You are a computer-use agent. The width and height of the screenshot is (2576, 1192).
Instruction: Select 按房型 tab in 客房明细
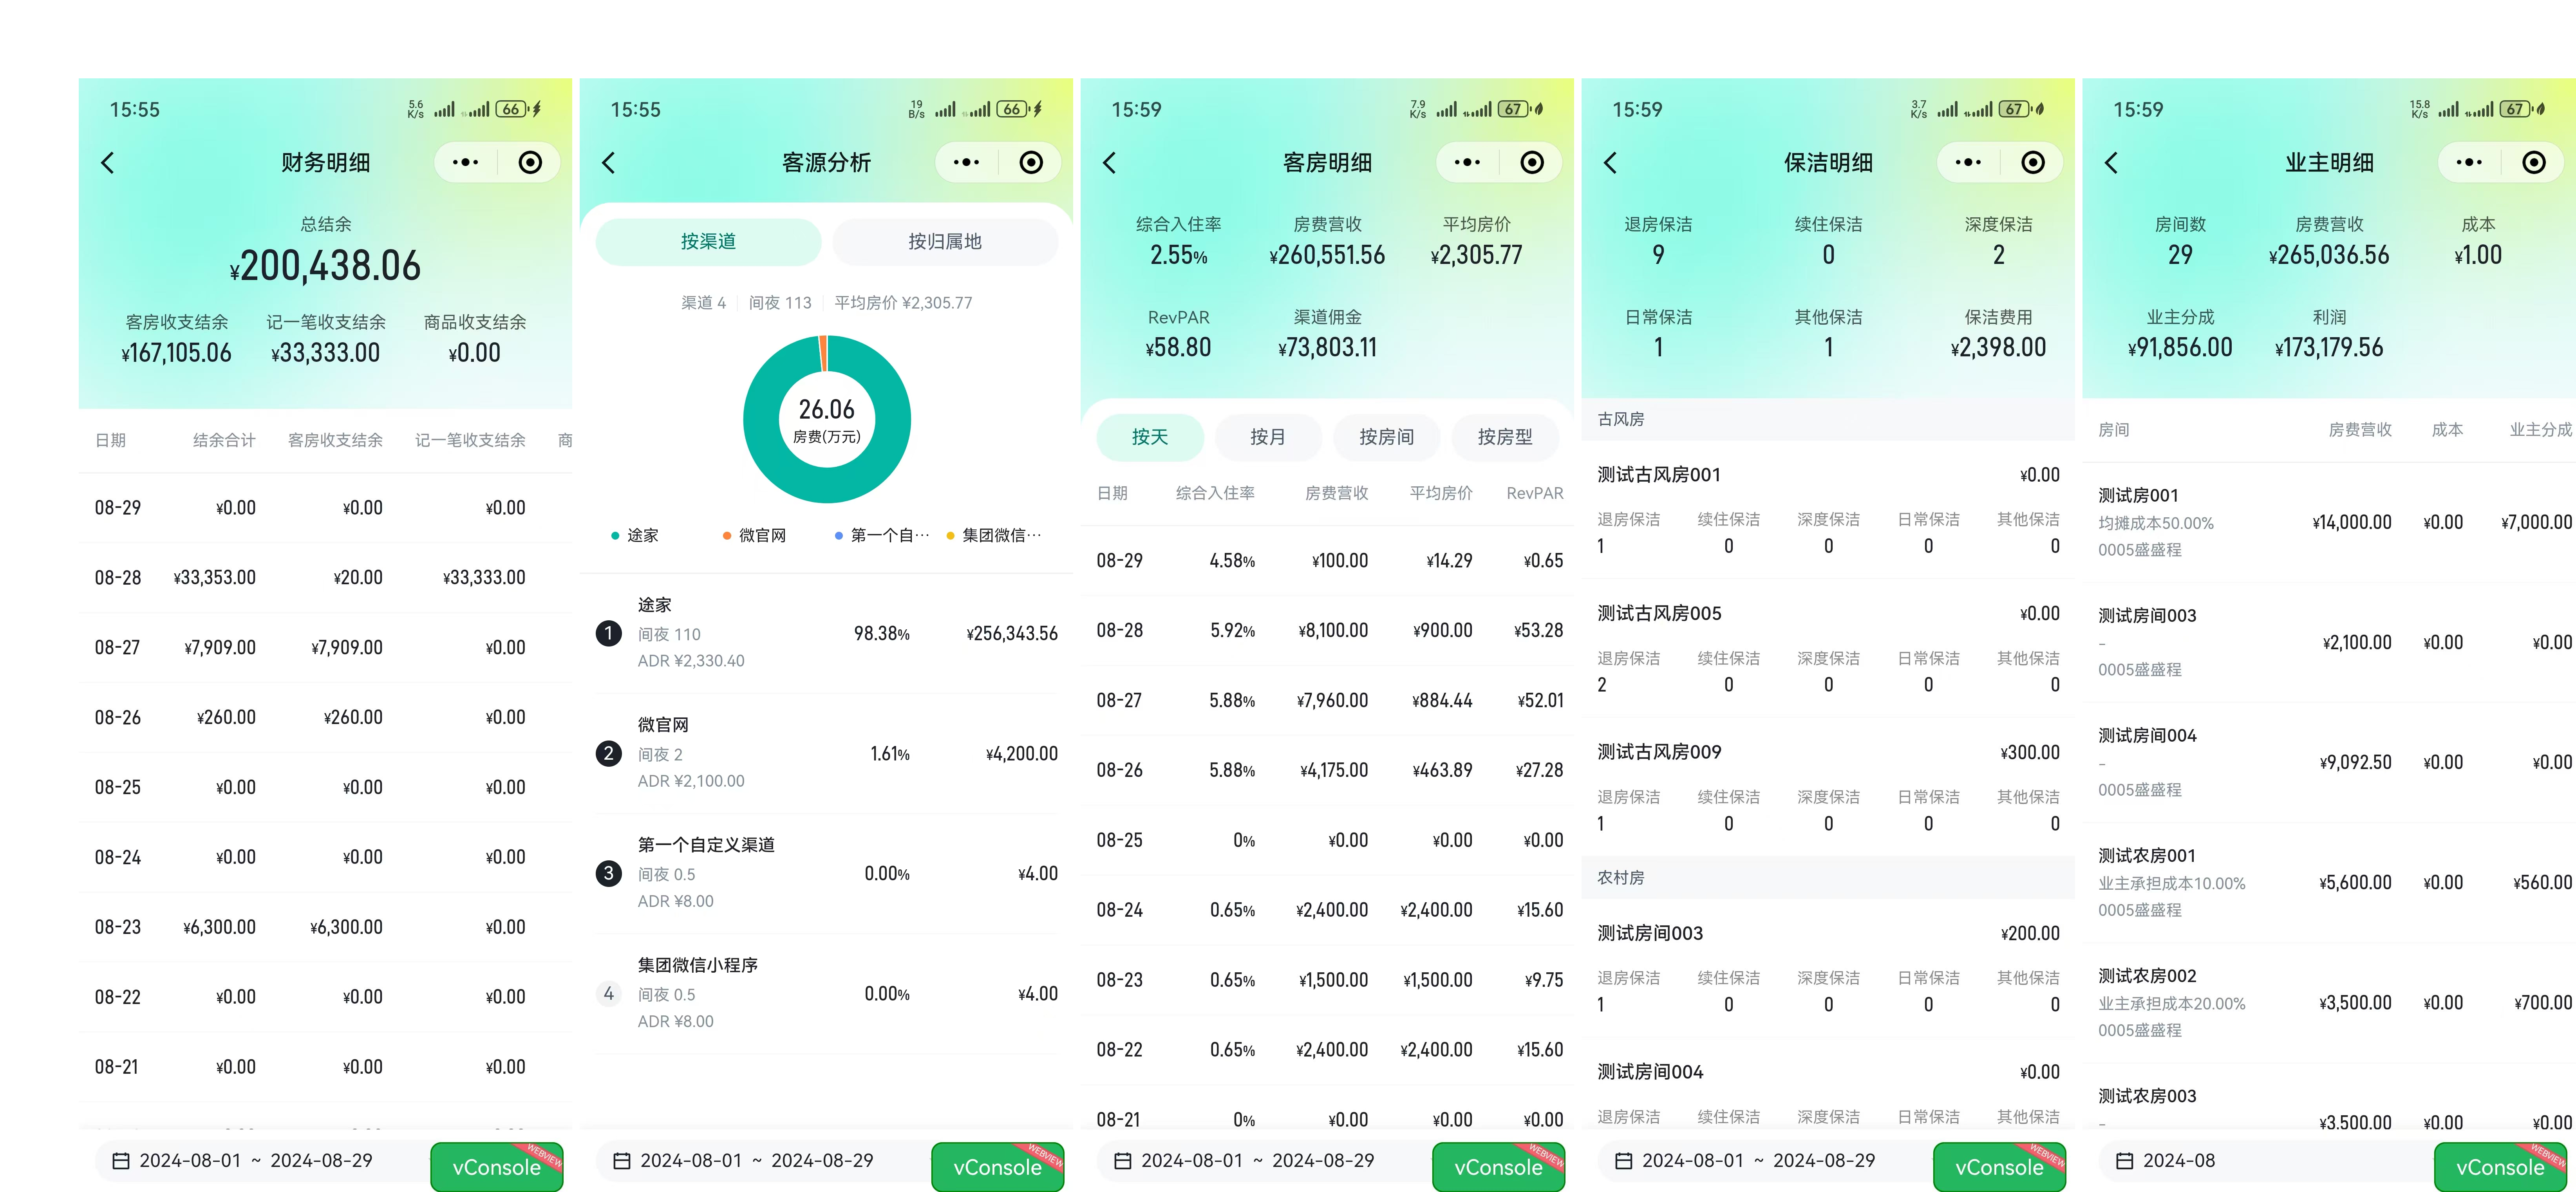click(1505, 437)
